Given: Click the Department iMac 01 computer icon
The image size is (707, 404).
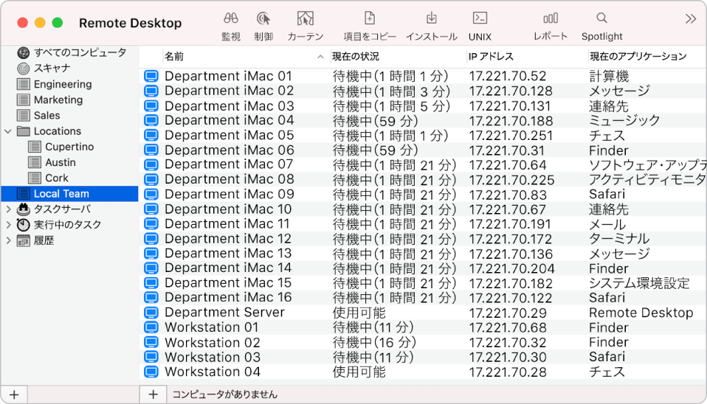Looking at the screenshot, I should pyautogui.click(x=151, y=76).
